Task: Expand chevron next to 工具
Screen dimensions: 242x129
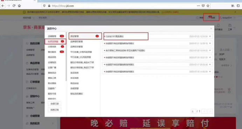Action: click(x=234, y=28)
